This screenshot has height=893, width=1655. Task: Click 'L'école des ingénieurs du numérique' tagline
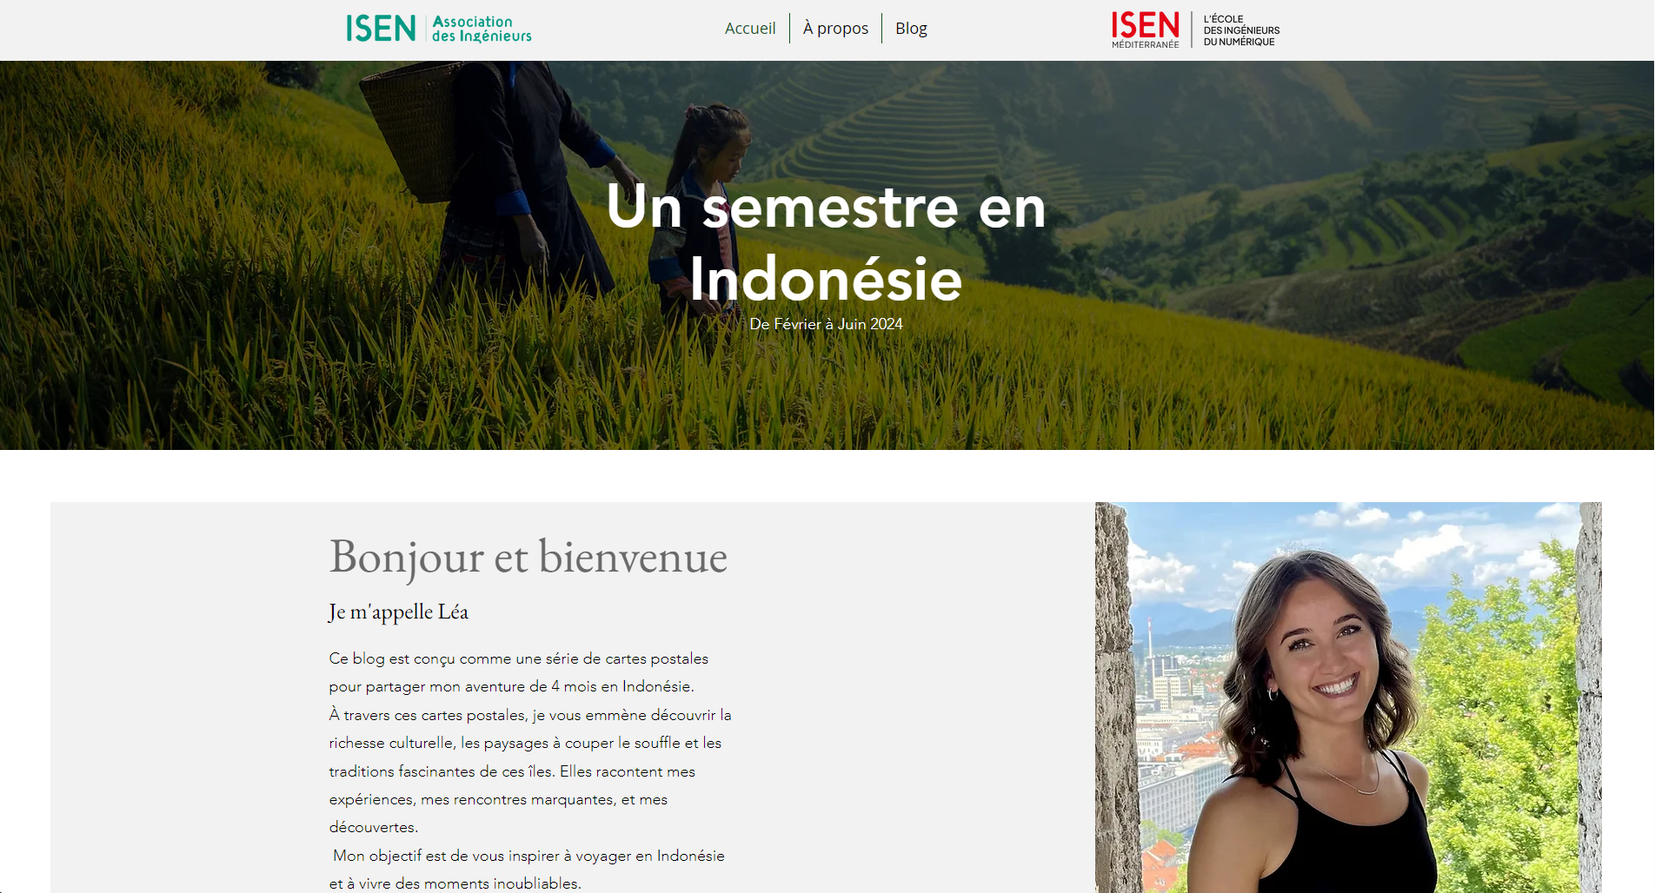(1241, 30)
